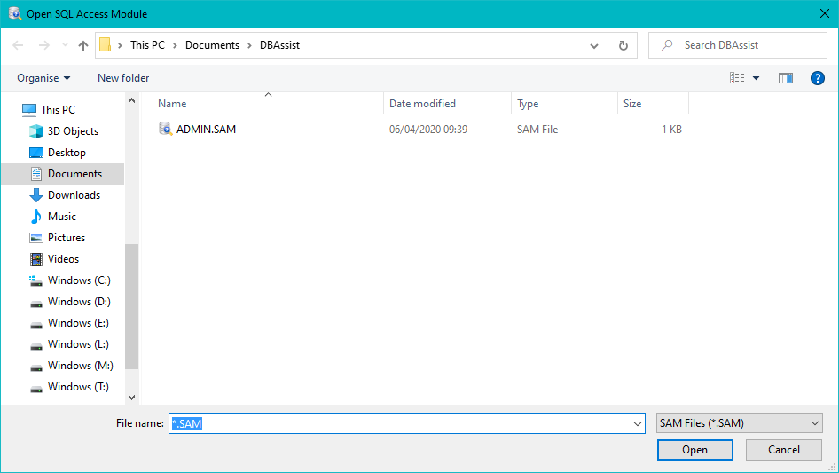839x473 pixels.
Task: Click the 1 KB size cell
Action: pyautogui.click(x=671, y=129)
